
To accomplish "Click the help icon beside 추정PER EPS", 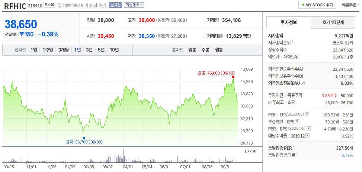I will pos(297,122).
